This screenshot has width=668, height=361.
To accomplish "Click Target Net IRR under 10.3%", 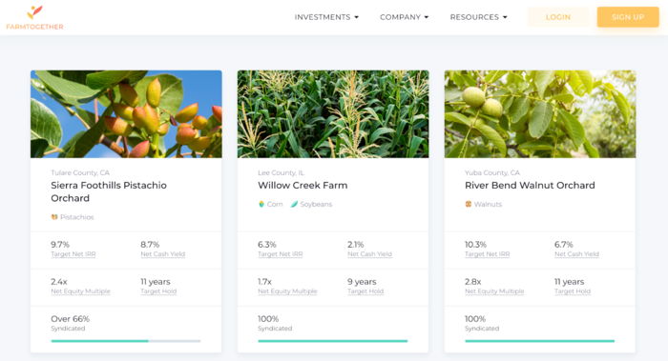I will click(x=487, y=254).
